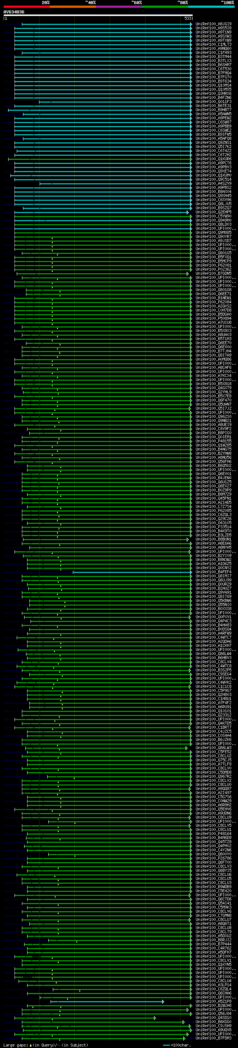Select the UniRef100_B6HBV3 label
The width and height of the screenshot is (238, 1048).
(x=213, y=658)
